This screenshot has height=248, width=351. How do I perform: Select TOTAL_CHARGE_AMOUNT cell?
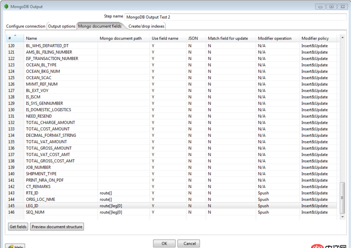[x=61, y=122]
